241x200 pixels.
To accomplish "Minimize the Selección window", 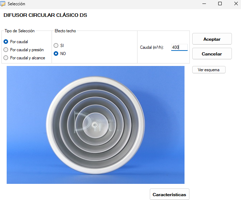I will pyautogui.click(x=204, y=4).
